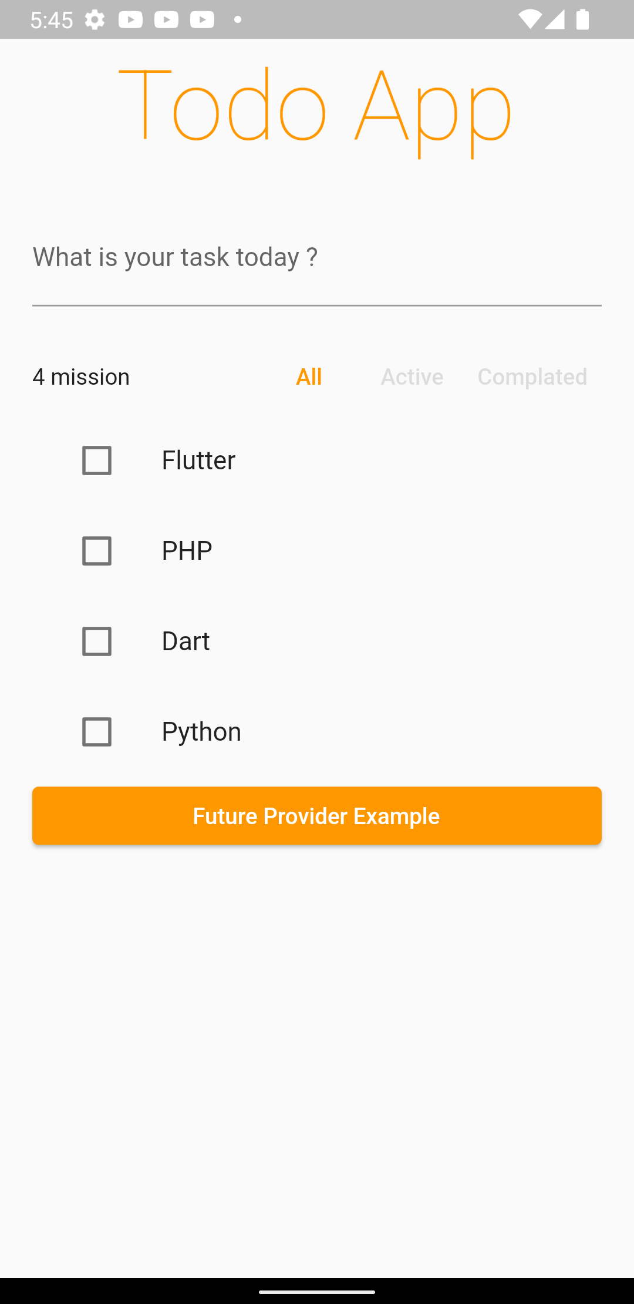Click the battery indicator icon
The image size is (634, 1304).
(583, 19)
